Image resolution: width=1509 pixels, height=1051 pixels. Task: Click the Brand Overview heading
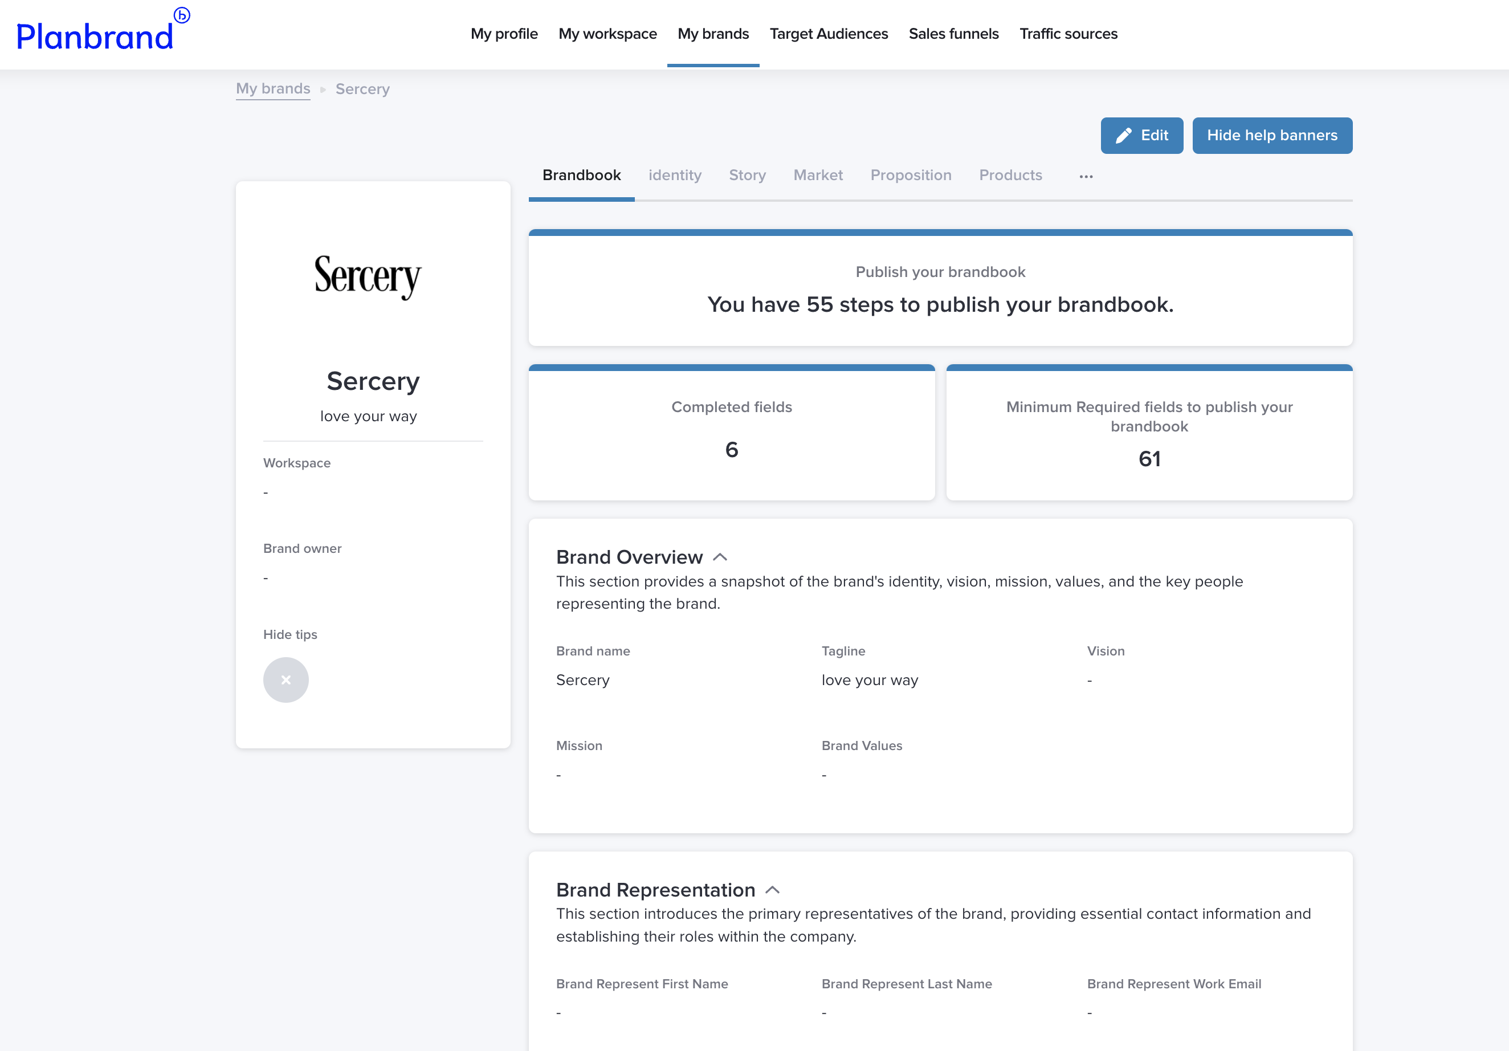(x=630, y=557)
